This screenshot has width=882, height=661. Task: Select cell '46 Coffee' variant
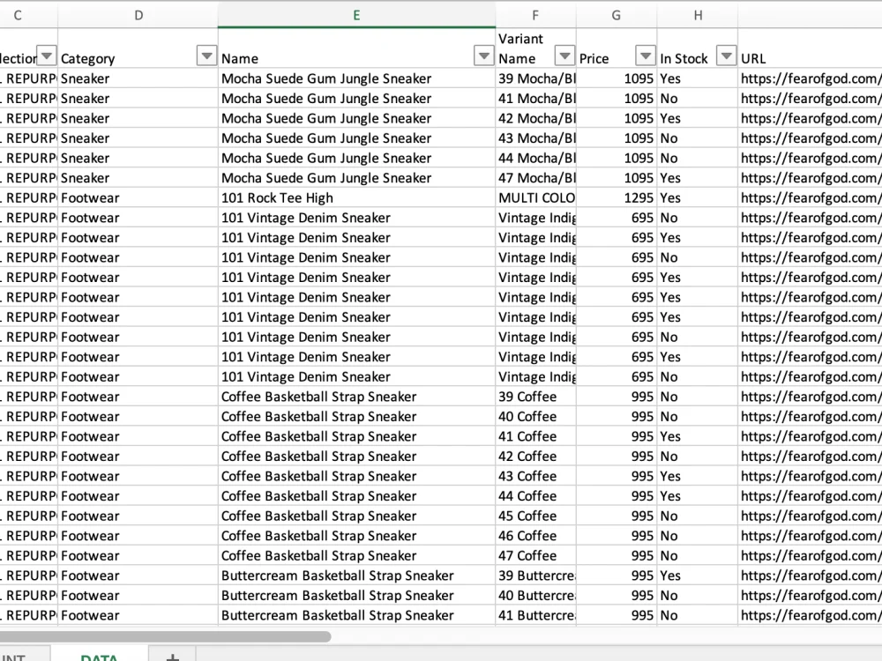[536, 536]
